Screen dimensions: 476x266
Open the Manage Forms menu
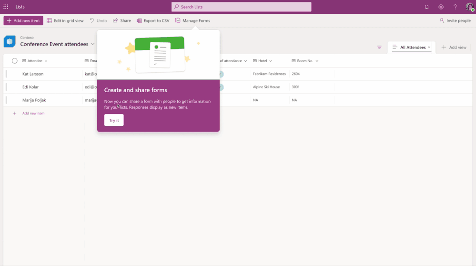192,20
